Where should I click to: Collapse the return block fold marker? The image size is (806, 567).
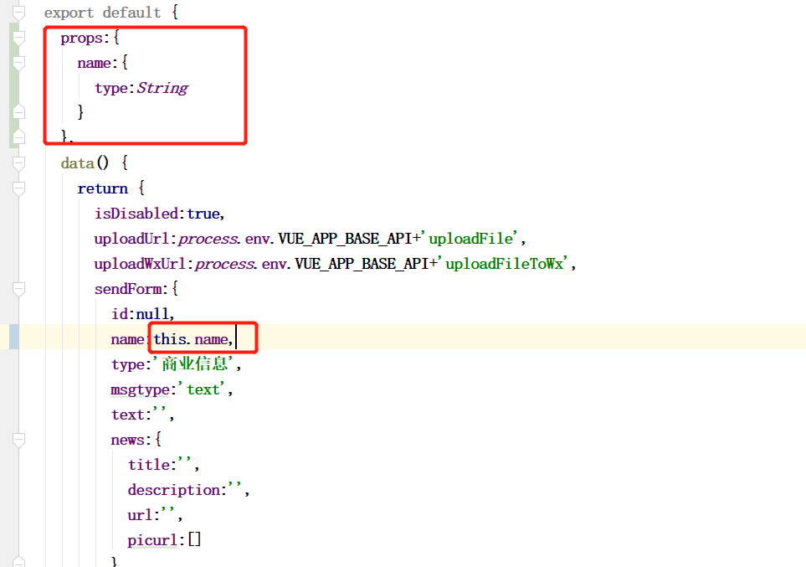(x=18, y=188)
